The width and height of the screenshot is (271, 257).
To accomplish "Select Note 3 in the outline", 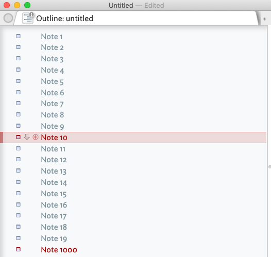I will 52,59.
